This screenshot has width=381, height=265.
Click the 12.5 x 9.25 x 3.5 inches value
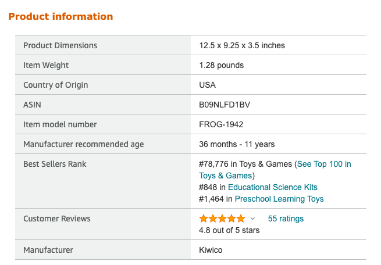242,45
